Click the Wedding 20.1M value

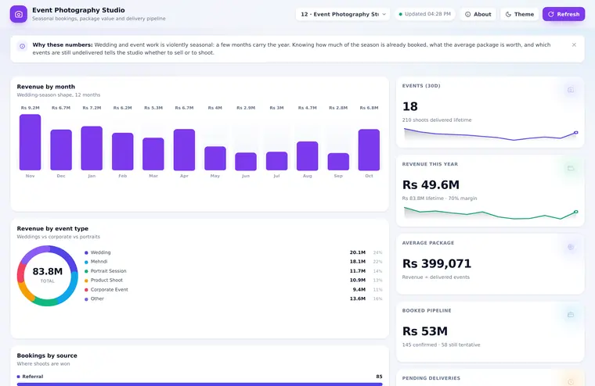tap(357, 252)
